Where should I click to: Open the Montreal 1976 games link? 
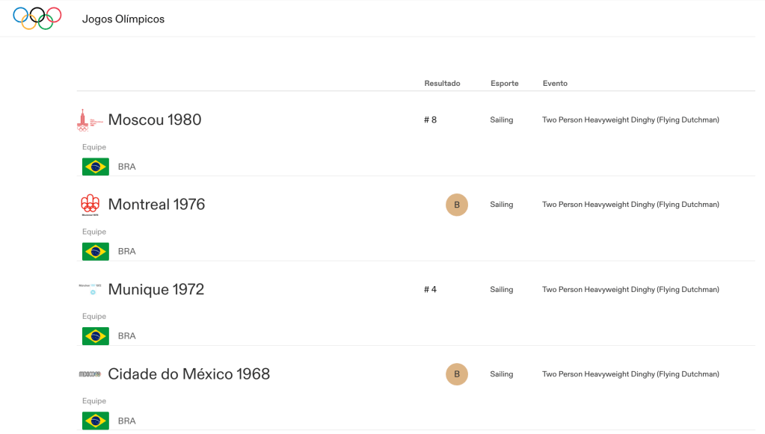(x=156, y=205)
